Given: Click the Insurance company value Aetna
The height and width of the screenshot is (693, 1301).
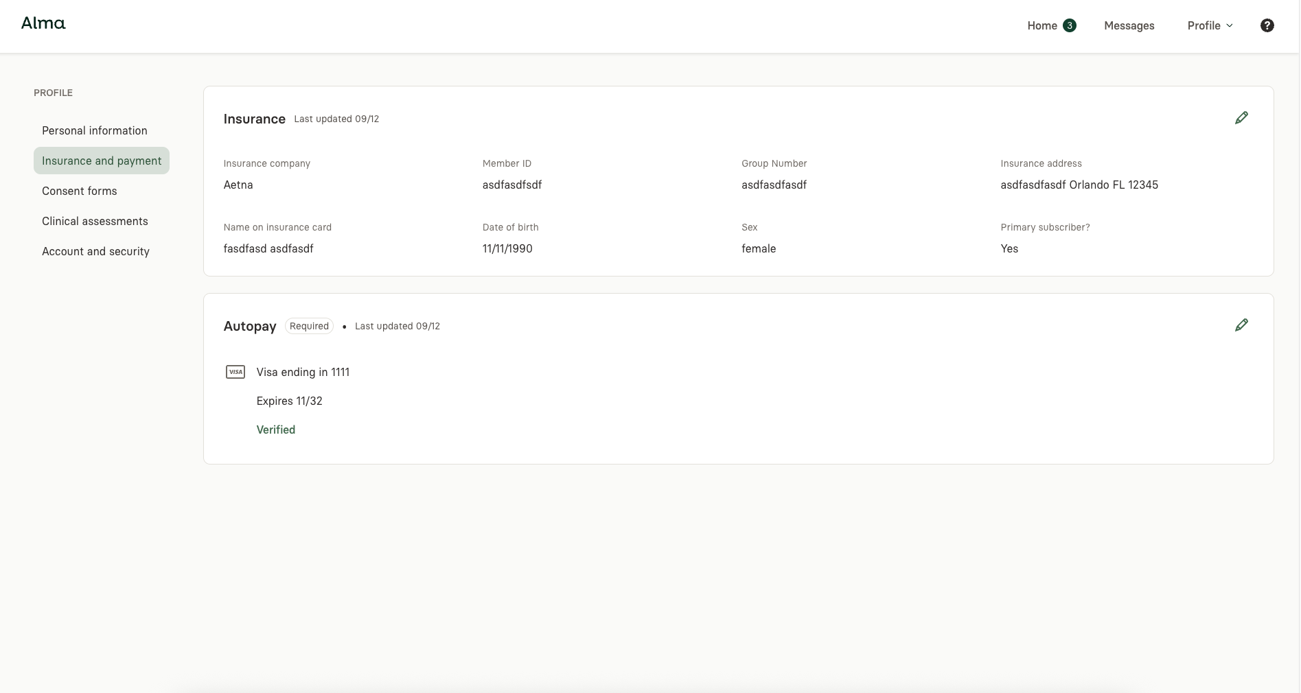Looking at the screenshot, I should coord(238,185).
